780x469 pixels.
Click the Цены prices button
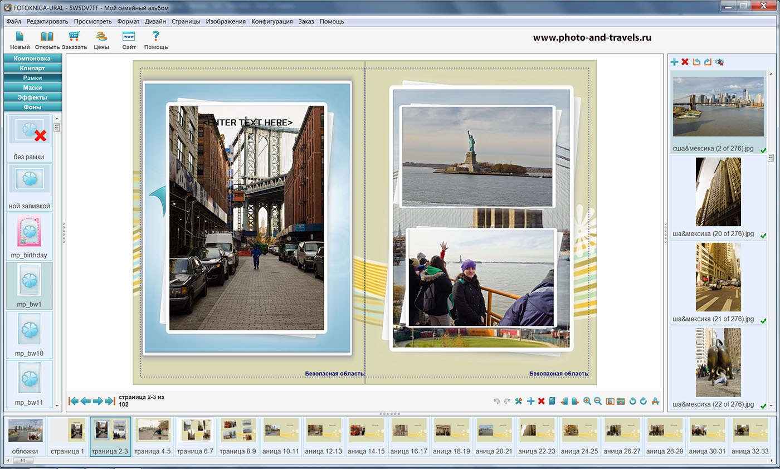(x=101, y=40)
